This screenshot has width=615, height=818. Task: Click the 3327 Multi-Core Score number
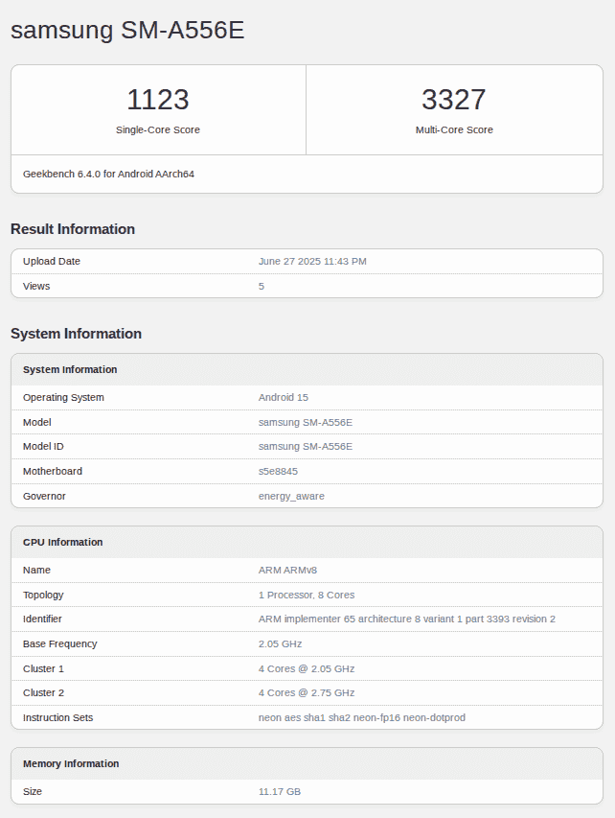pyautogui.click(x=454, y=100)
